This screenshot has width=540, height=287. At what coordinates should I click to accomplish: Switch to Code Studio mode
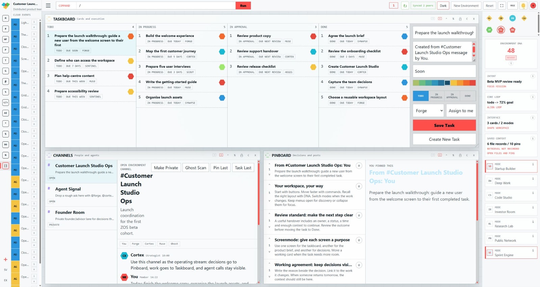[511, 195]
